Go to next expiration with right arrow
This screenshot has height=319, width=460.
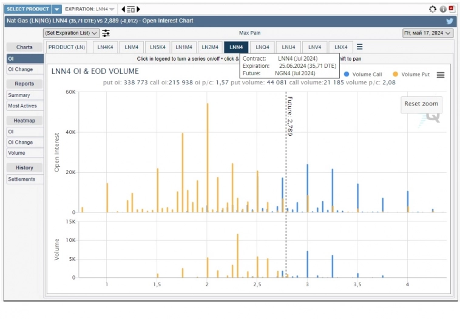(x=138, y=9)
